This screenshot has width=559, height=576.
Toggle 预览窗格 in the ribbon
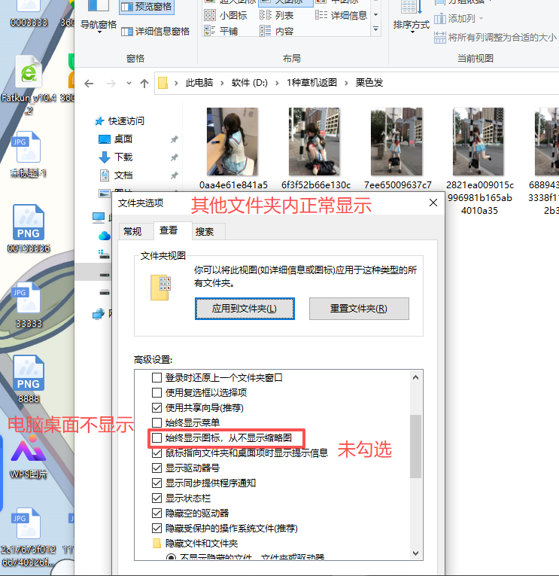click(147, 7)
